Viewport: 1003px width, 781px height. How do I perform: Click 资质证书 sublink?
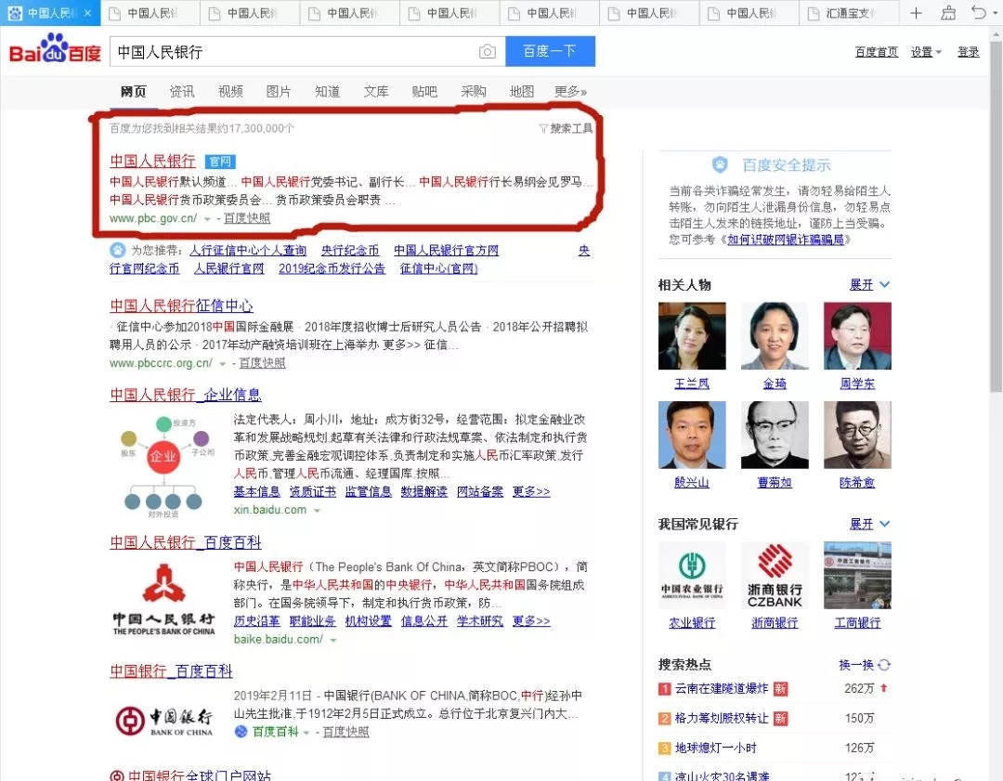point(313,491)
